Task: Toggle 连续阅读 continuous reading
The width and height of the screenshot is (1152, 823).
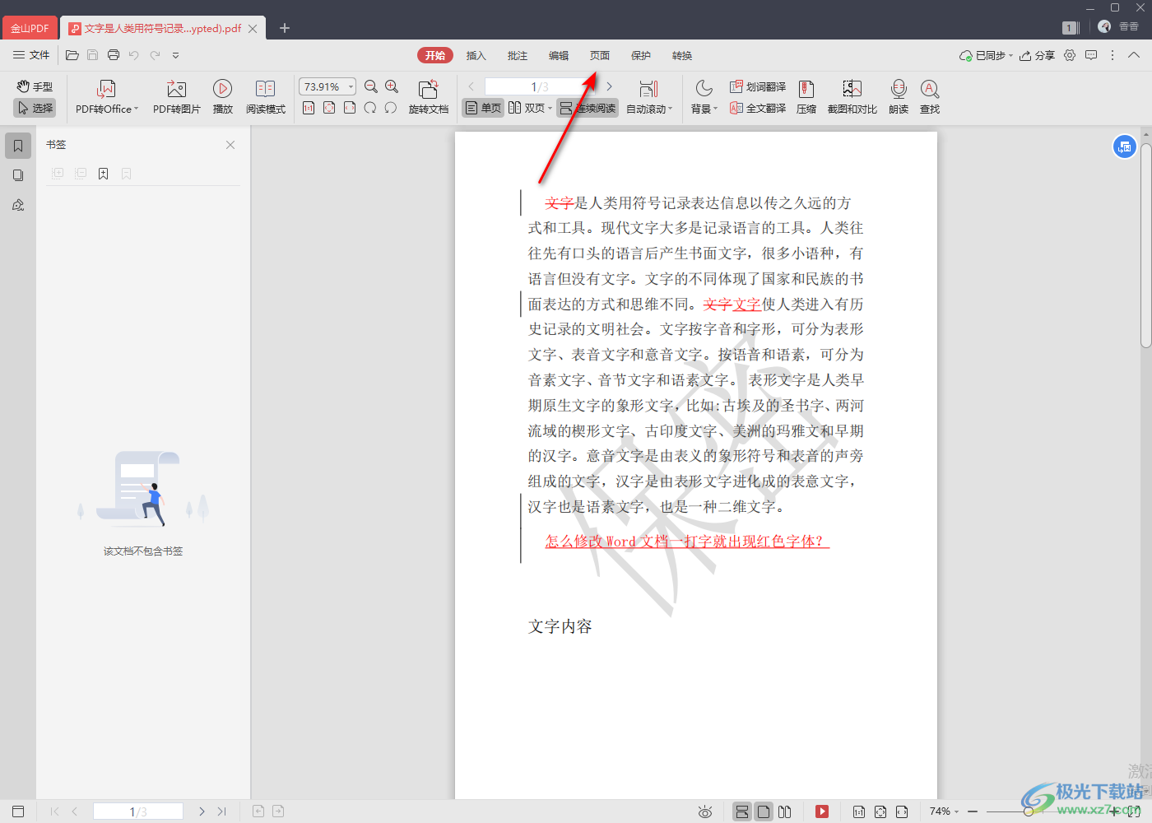Action: click(x=588, y=108)
